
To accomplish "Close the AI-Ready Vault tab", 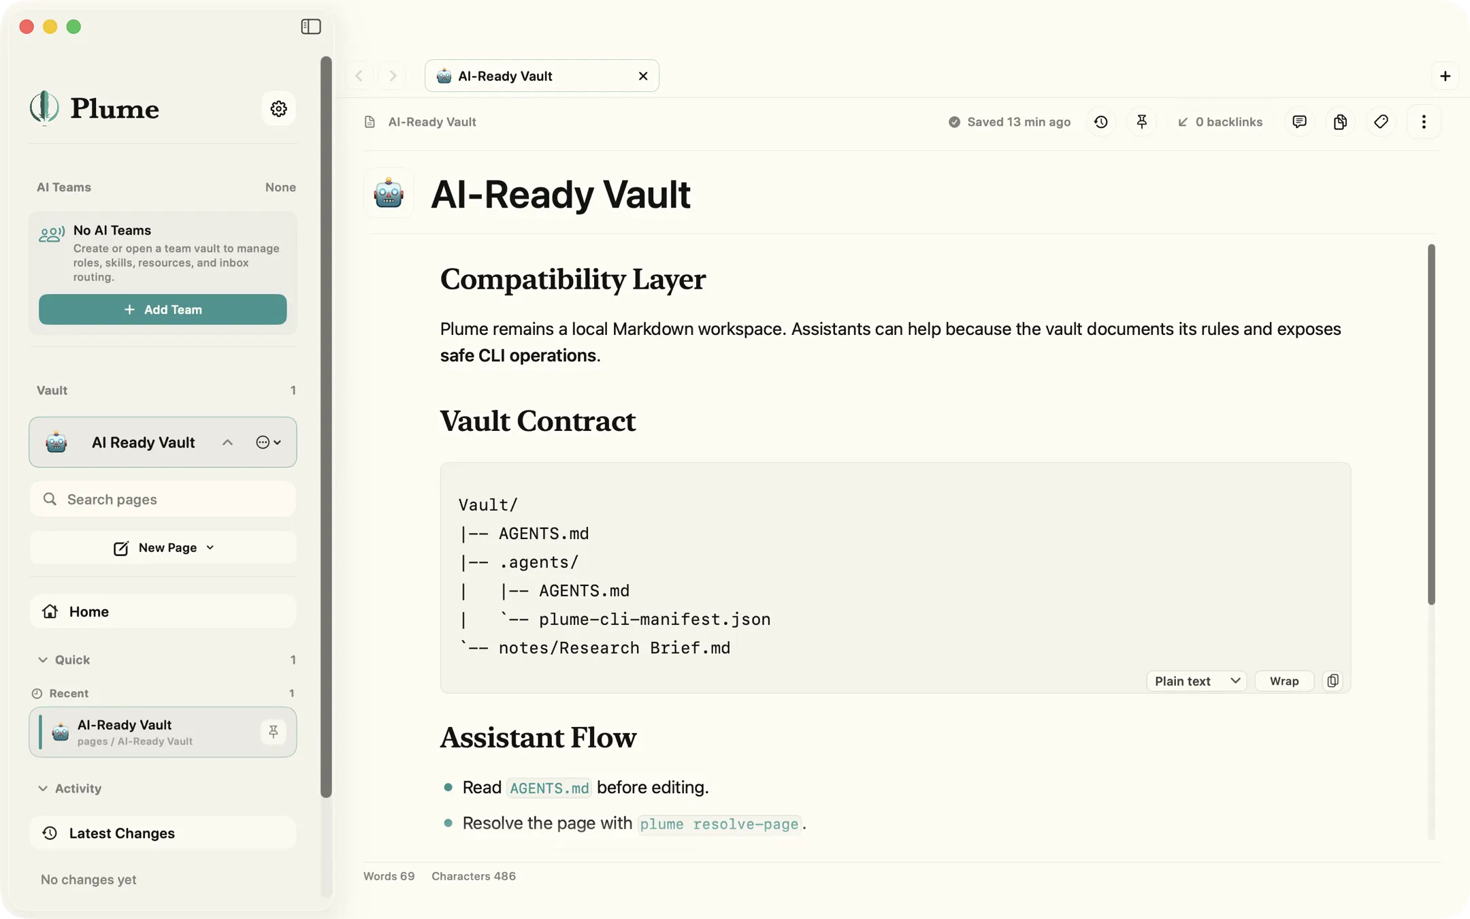I will [642, 76].
